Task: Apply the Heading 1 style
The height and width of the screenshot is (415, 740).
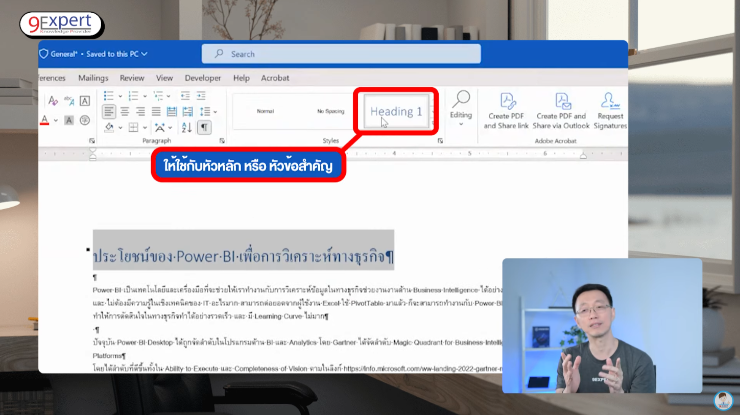Action: [396, 111]
